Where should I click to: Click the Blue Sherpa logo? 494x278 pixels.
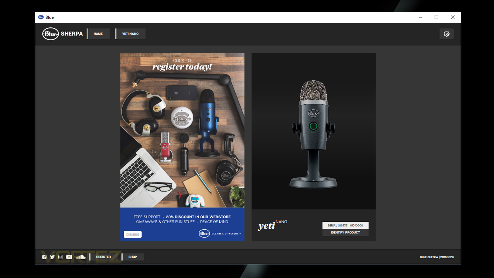(63, 34)
